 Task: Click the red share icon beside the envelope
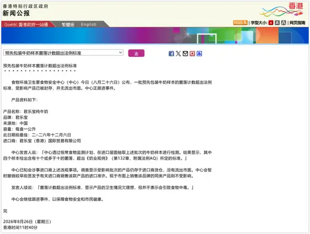(x=192, y=53)
